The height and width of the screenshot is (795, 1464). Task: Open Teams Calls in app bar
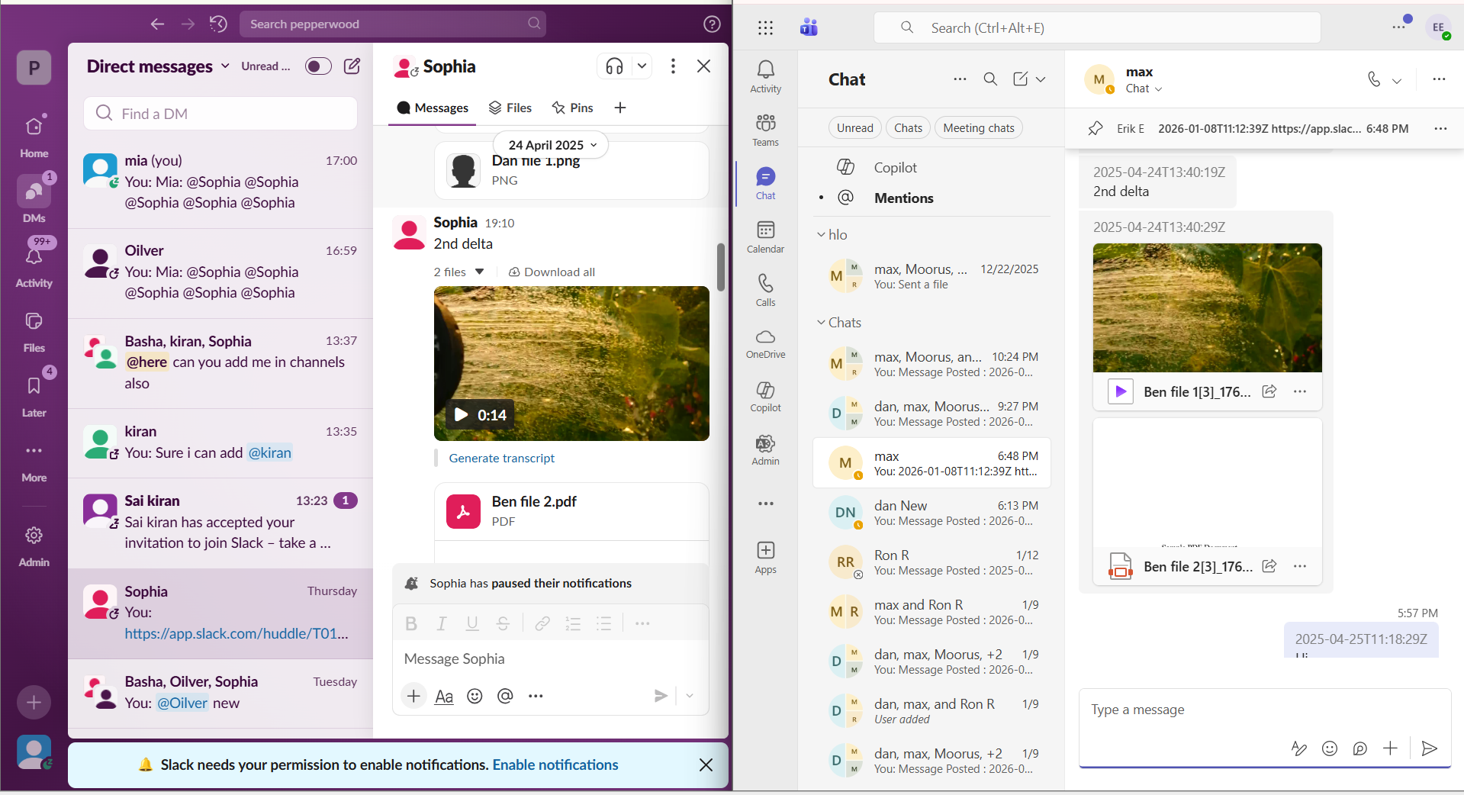[x=765, y=291]
